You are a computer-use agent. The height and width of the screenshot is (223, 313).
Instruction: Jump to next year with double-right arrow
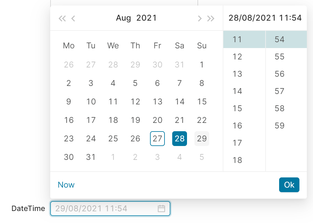(x=211, y=18)
